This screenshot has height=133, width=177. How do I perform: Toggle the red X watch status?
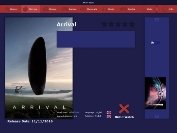click(x=124, y=109)
